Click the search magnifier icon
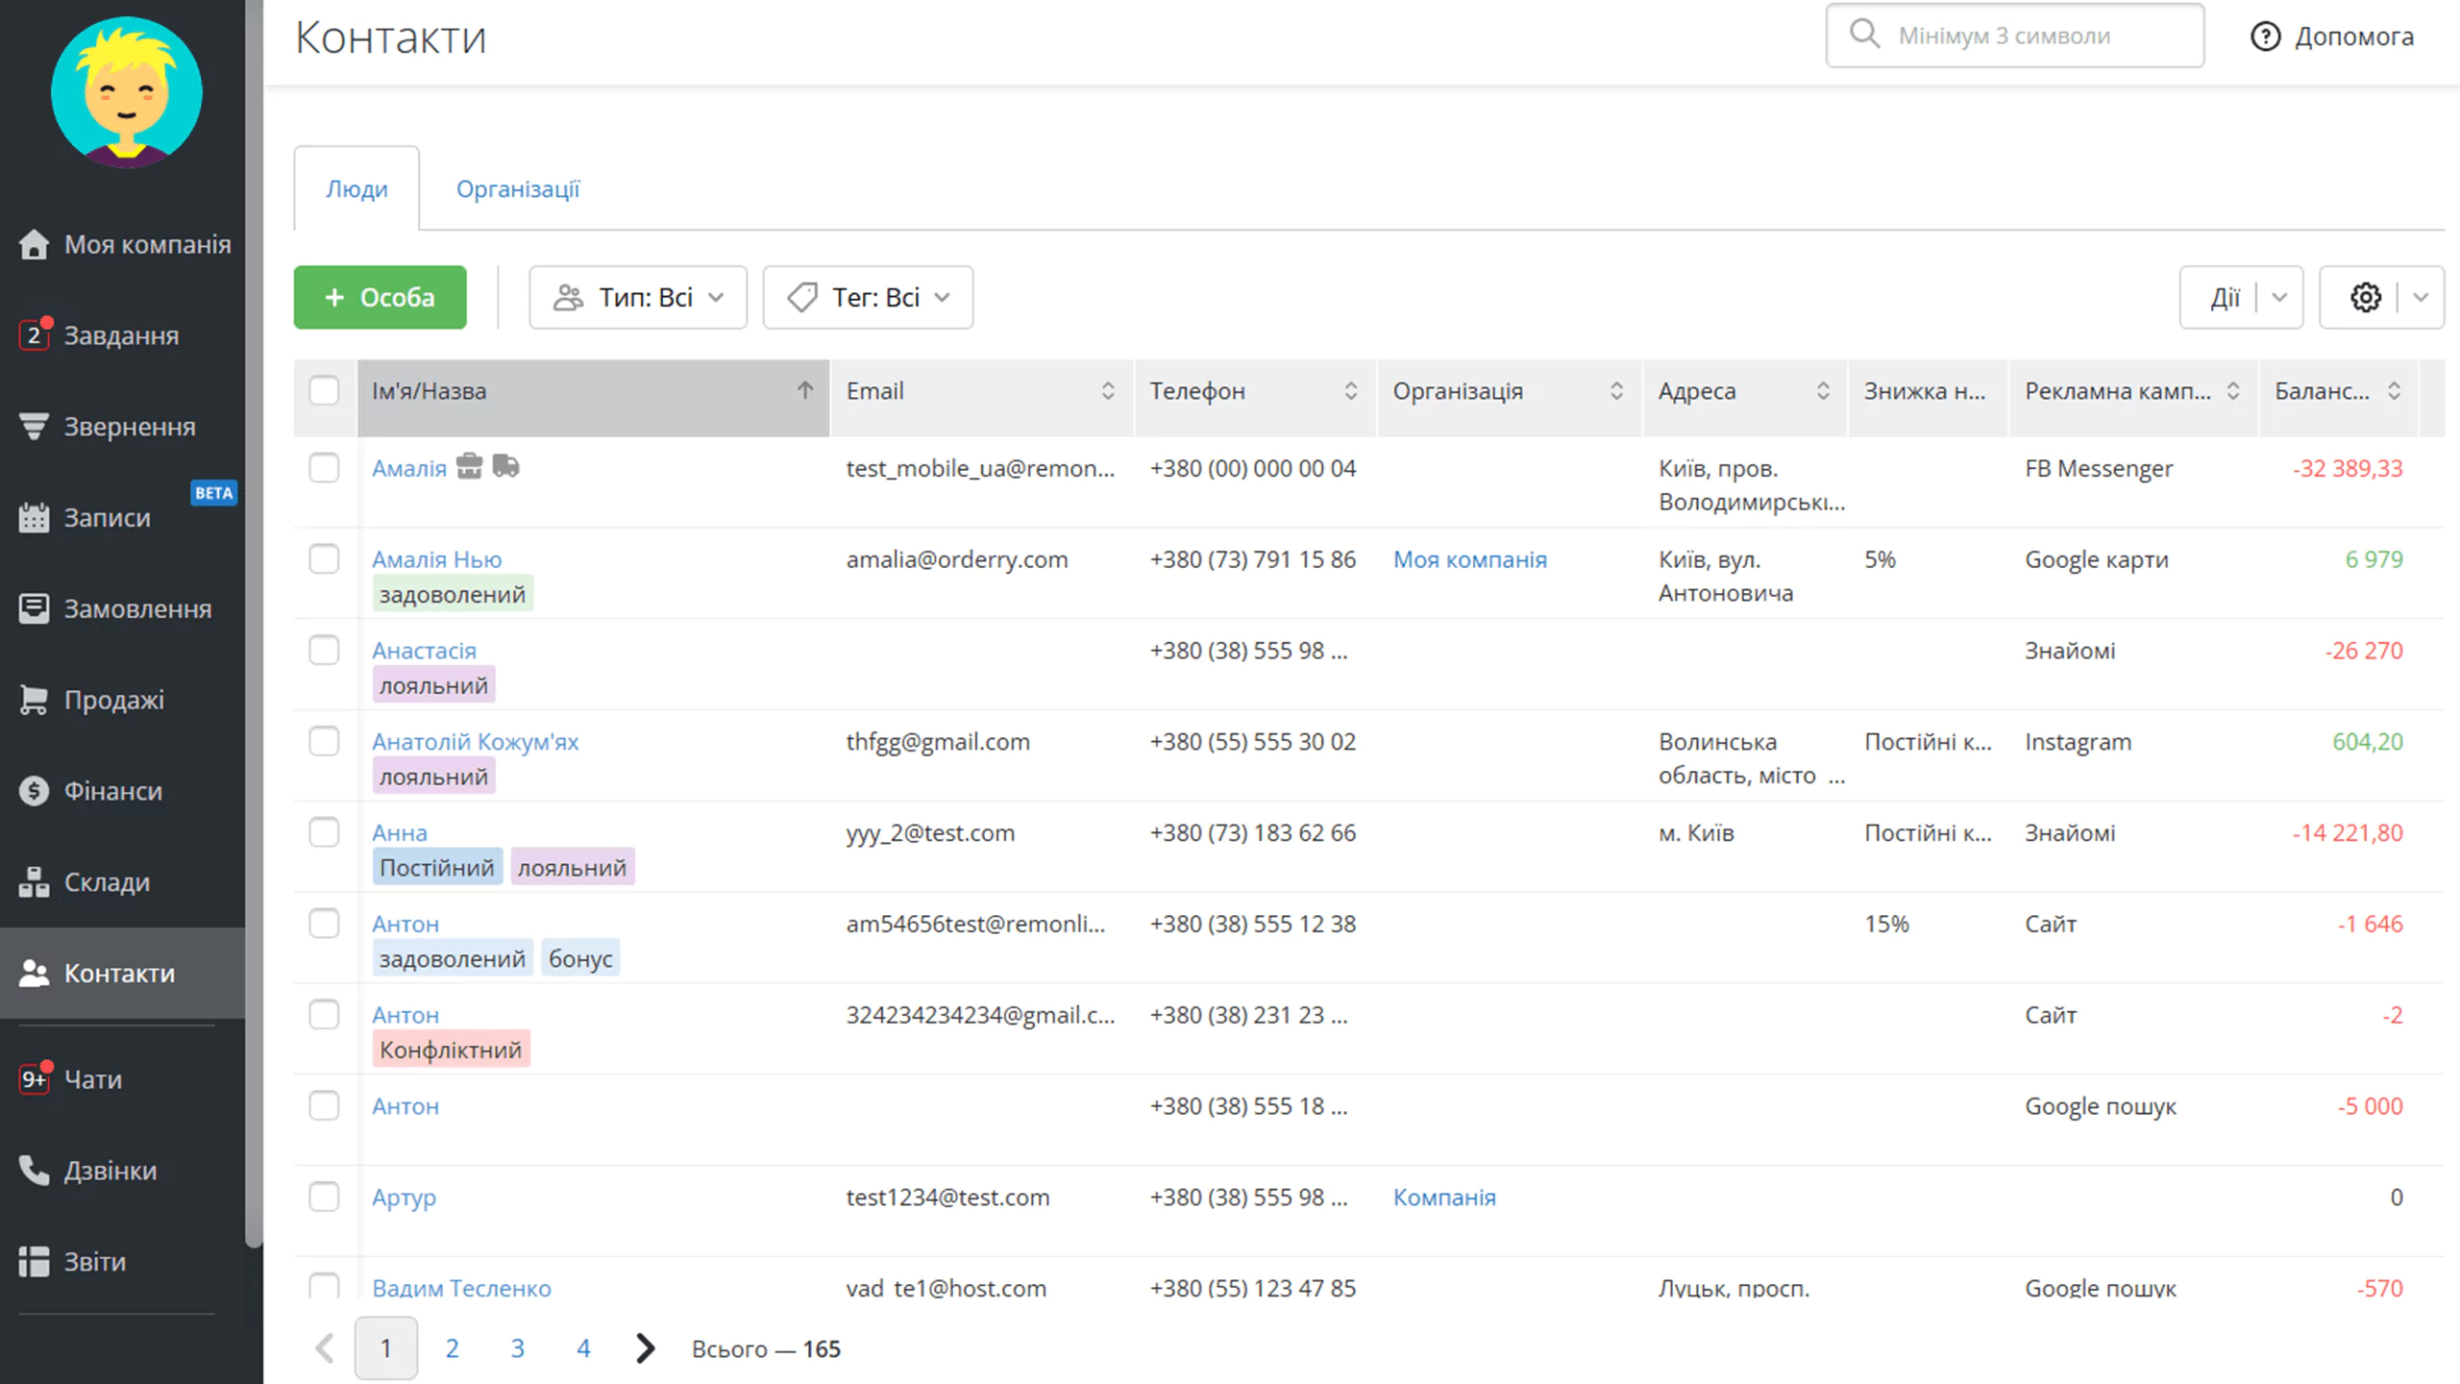2460x1384 pixels. [x=1864, y=34]
